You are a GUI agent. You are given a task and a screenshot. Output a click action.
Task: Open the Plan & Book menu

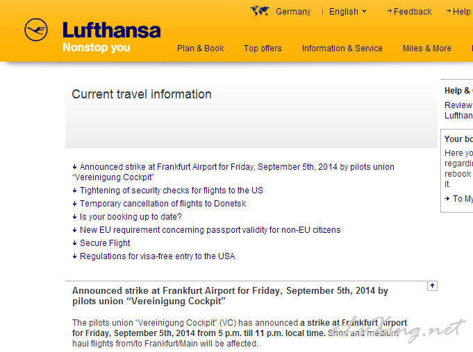pyautogui.click(x=200, y=49)
